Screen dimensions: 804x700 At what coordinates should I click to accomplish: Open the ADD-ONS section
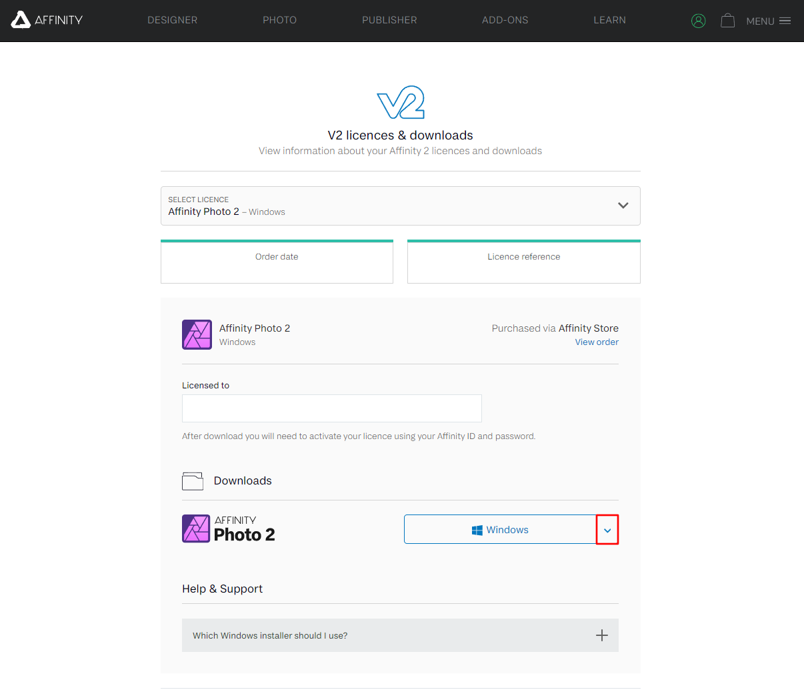click(x=505, y=20)
